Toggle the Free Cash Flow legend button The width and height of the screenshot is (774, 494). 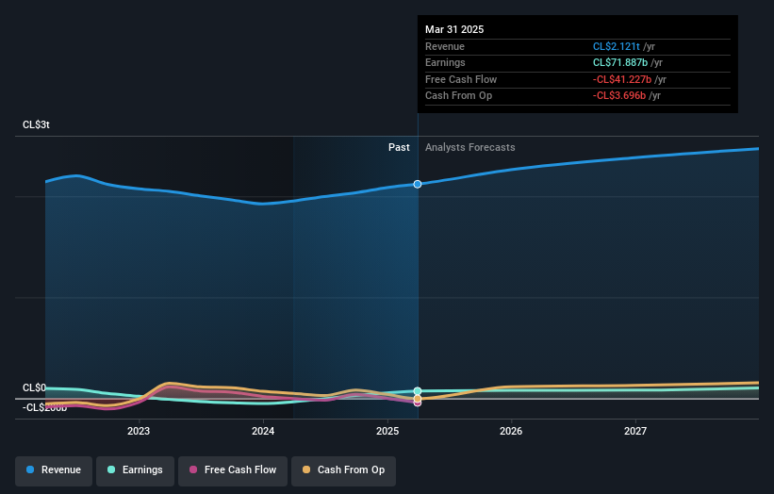pos(233,470)
